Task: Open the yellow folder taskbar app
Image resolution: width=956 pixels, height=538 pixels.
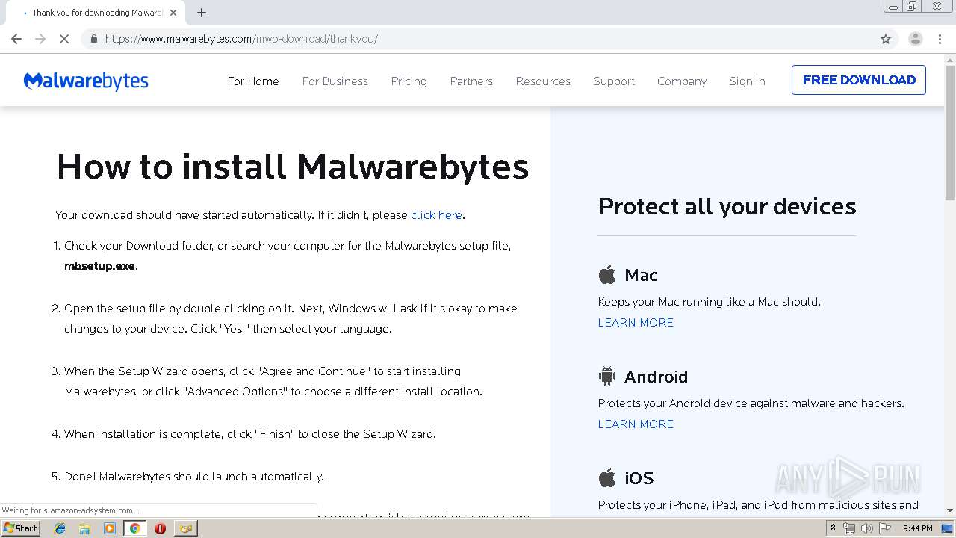Action: coord(185,528)
